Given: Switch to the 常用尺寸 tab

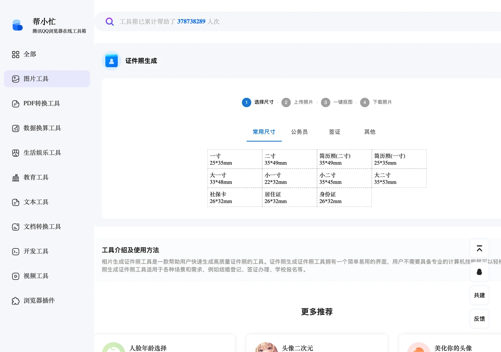Looking at the screenshot, I should click(x=264, y=132).
